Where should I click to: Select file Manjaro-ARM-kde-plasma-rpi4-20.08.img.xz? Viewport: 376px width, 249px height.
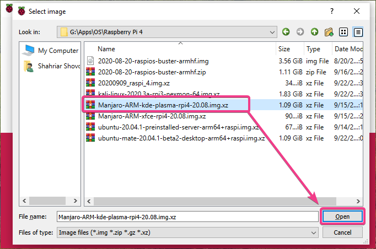[x=163, y=105]
